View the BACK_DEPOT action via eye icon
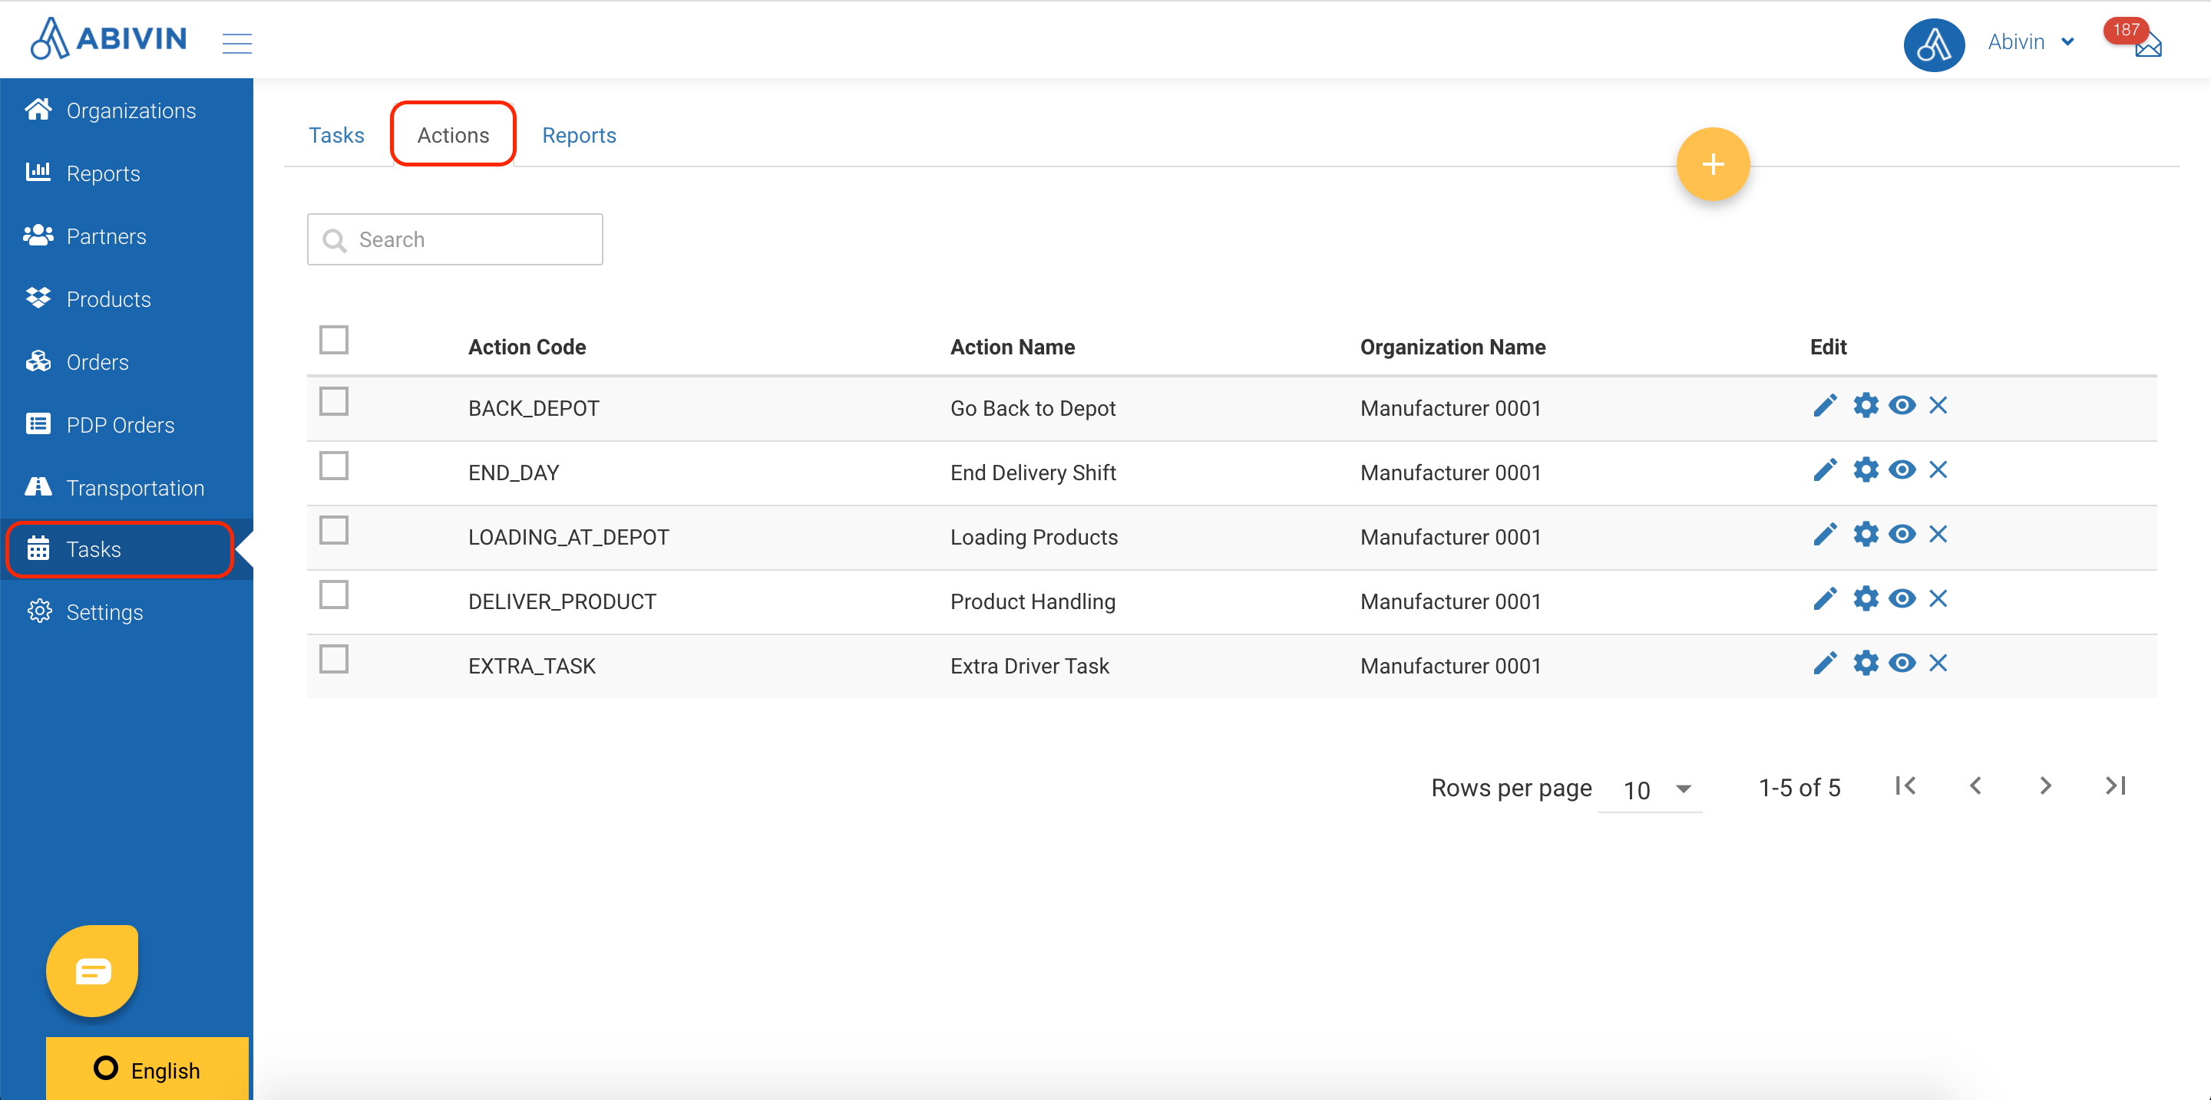 click(x=1902, y=406)
